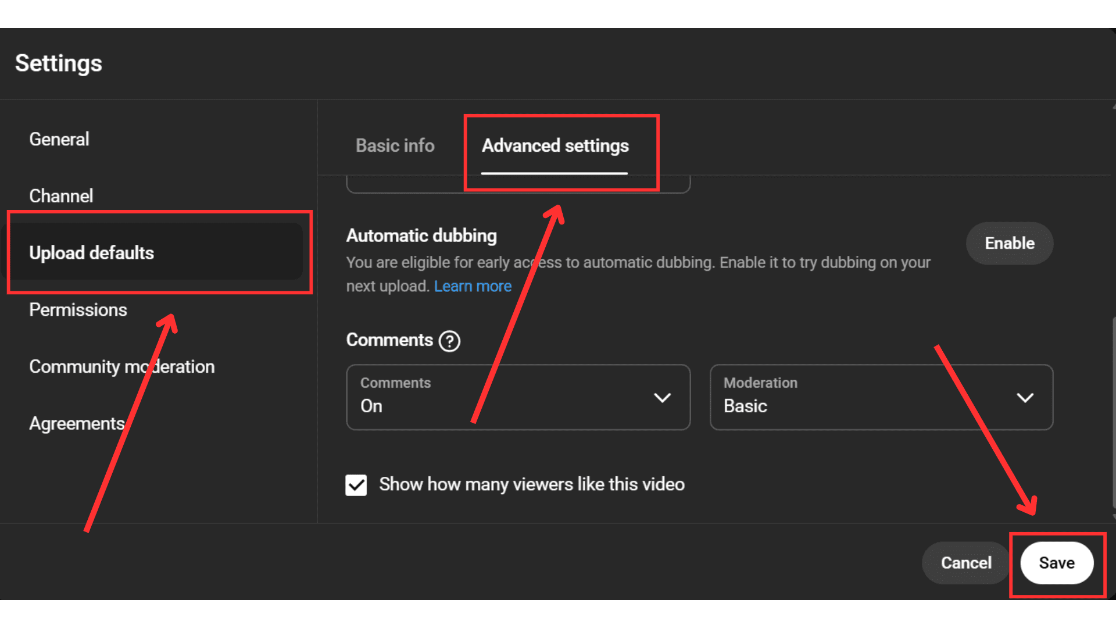Open Community moderation settings
1116x628 pixels.
(x=122, y=367)
